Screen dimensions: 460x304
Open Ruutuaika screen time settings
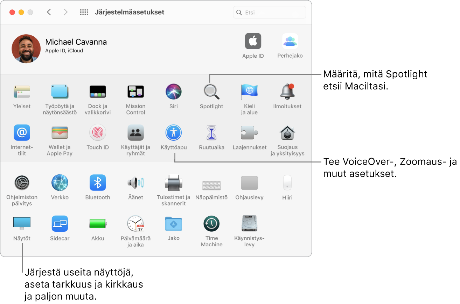pyautogui.click(x=211, y=133)
